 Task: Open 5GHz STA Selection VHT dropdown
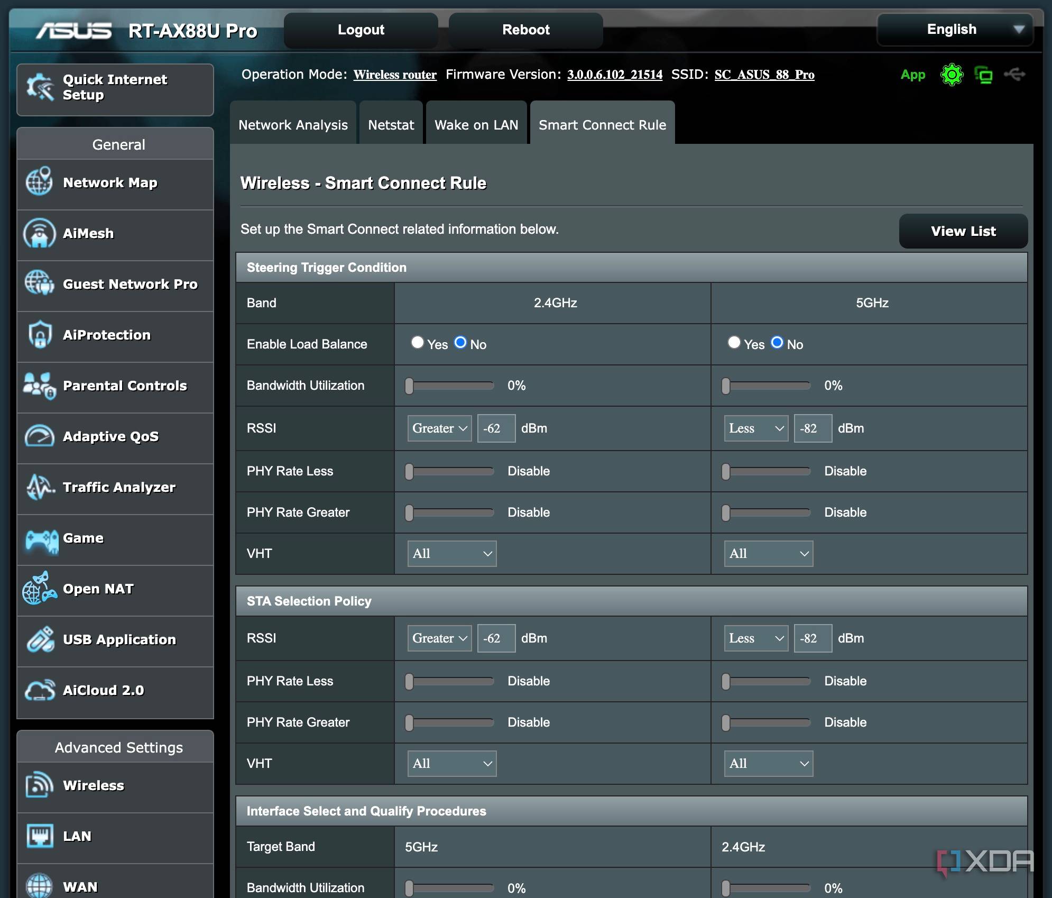[x=769, y=764]
